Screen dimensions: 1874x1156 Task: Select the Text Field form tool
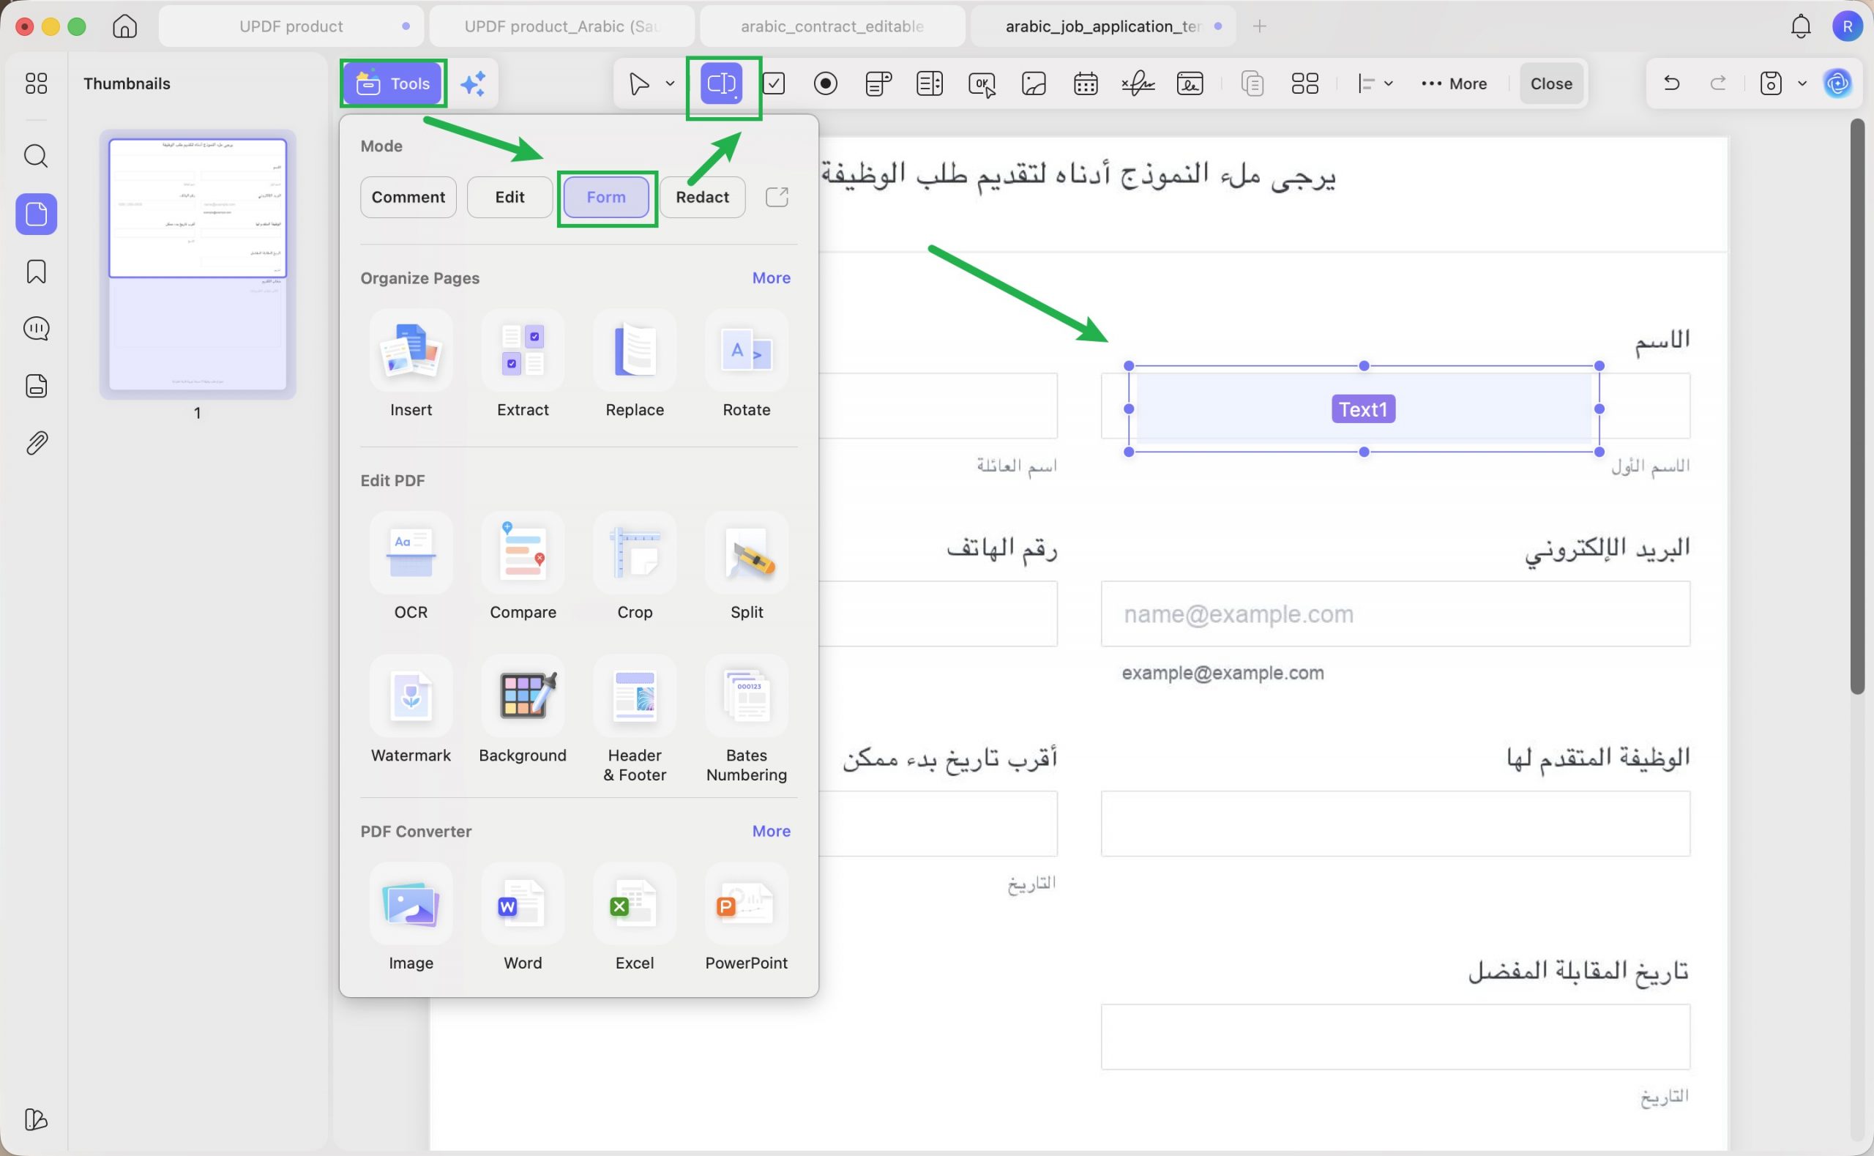coord(722,83)
